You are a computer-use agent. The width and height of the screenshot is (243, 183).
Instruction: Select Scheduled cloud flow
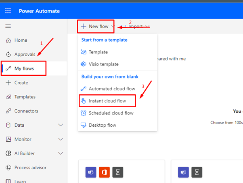tap(111, 113)
